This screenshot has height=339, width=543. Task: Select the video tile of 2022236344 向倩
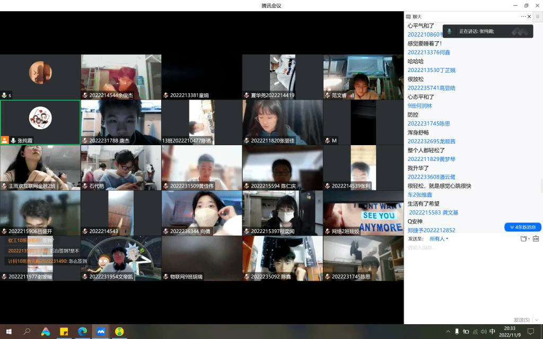[202, 213]
